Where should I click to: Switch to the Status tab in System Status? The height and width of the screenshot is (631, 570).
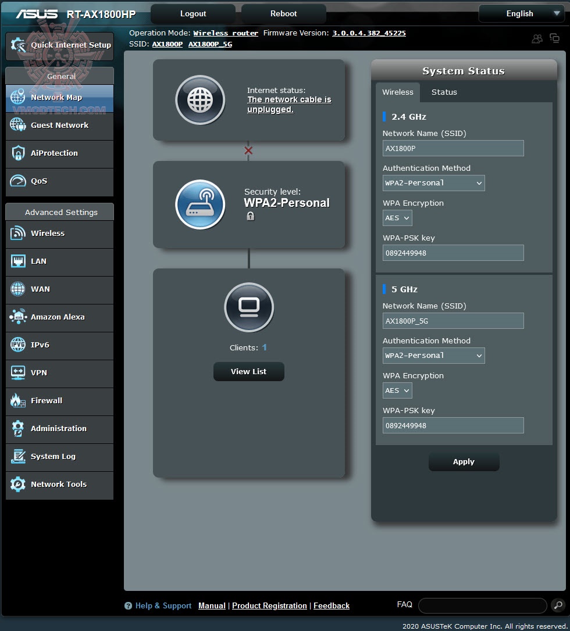click(x=444, y=92)
